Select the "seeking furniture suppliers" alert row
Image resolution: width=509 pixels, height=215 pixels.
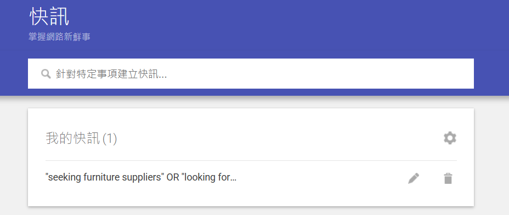[251, 178]
